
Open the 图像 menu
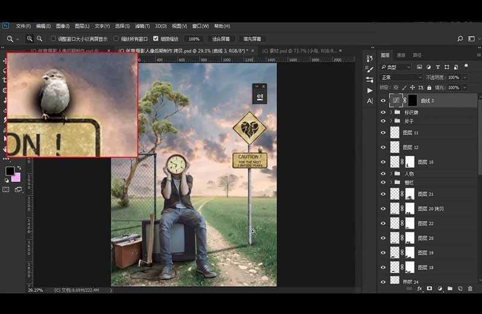(62, 27)
